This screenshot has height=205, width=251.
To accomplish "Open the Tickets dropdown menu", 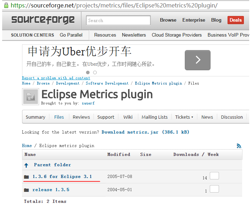I will click(x=184, y=117).
